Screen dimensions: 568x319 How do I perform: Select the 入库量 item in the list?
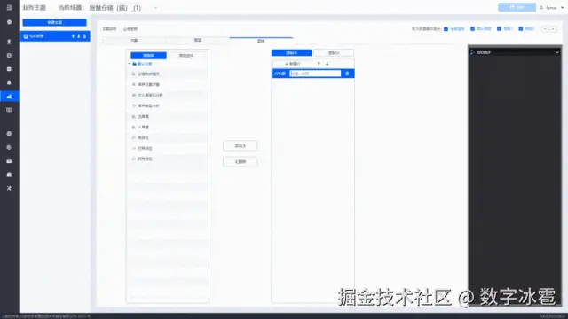pos(168,128)
